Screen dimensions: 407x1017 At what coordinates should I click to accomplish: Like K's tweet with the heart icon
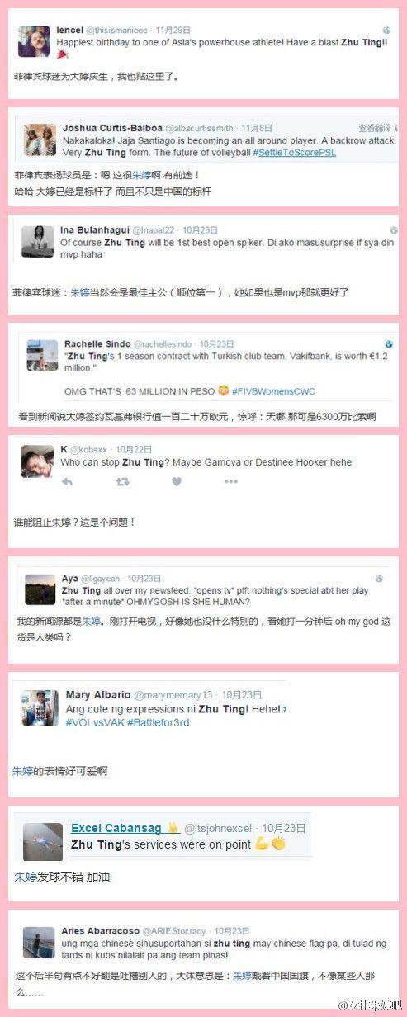click(x=177, y=481)
